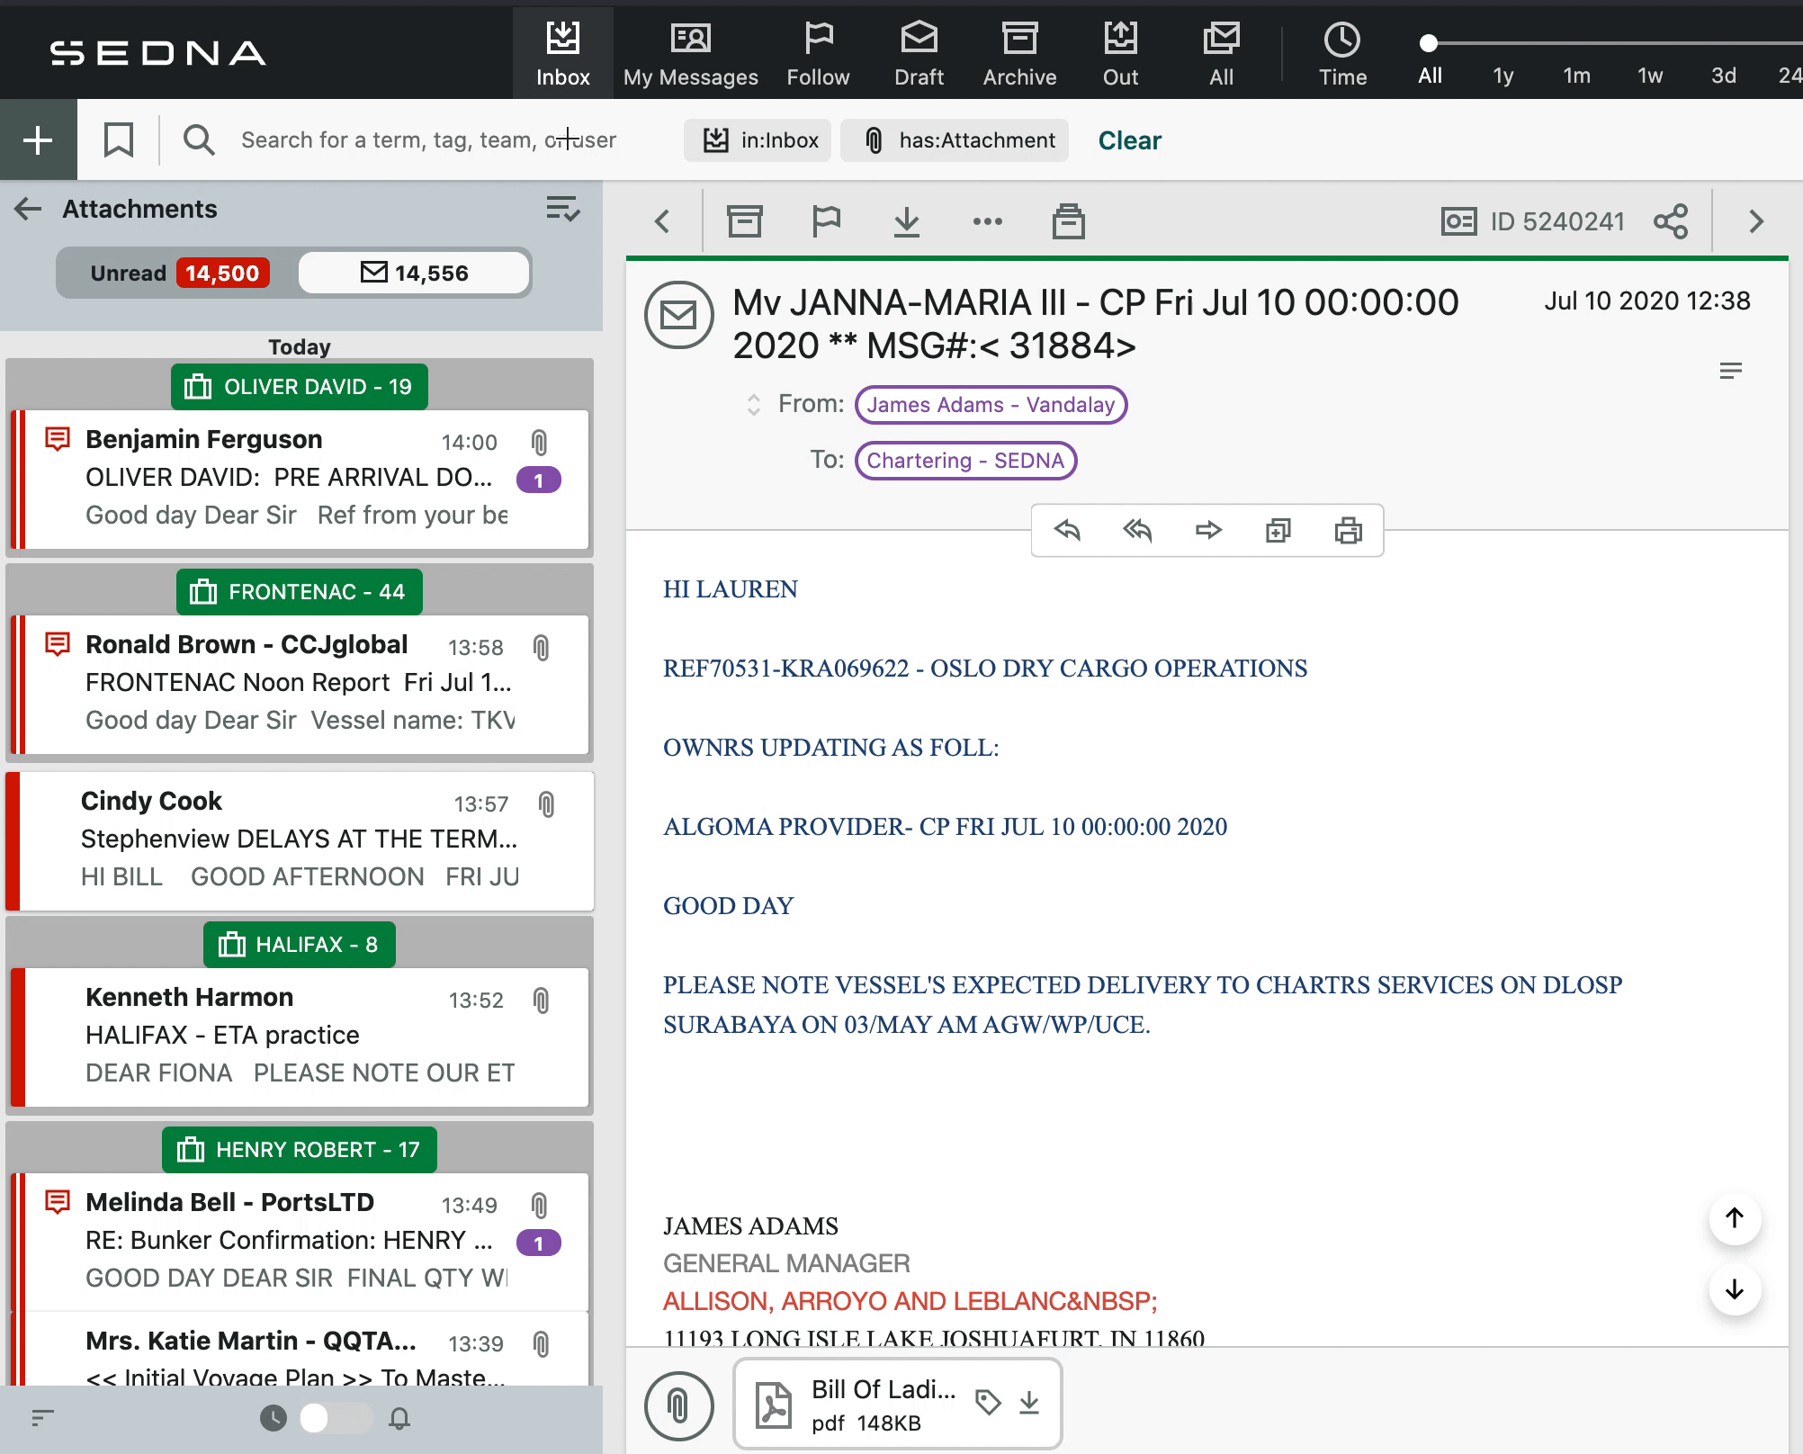Remove the in:Inbox filter chip
Screen dimensions: 1803x1454
point(758,140)
